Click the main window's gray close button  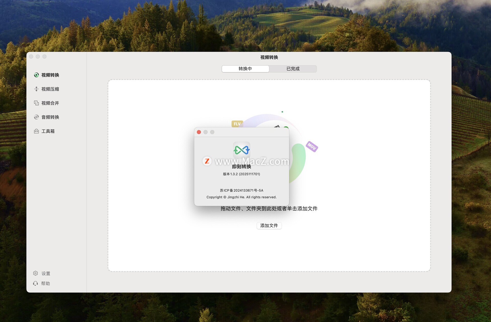click(x=31, y=57)
